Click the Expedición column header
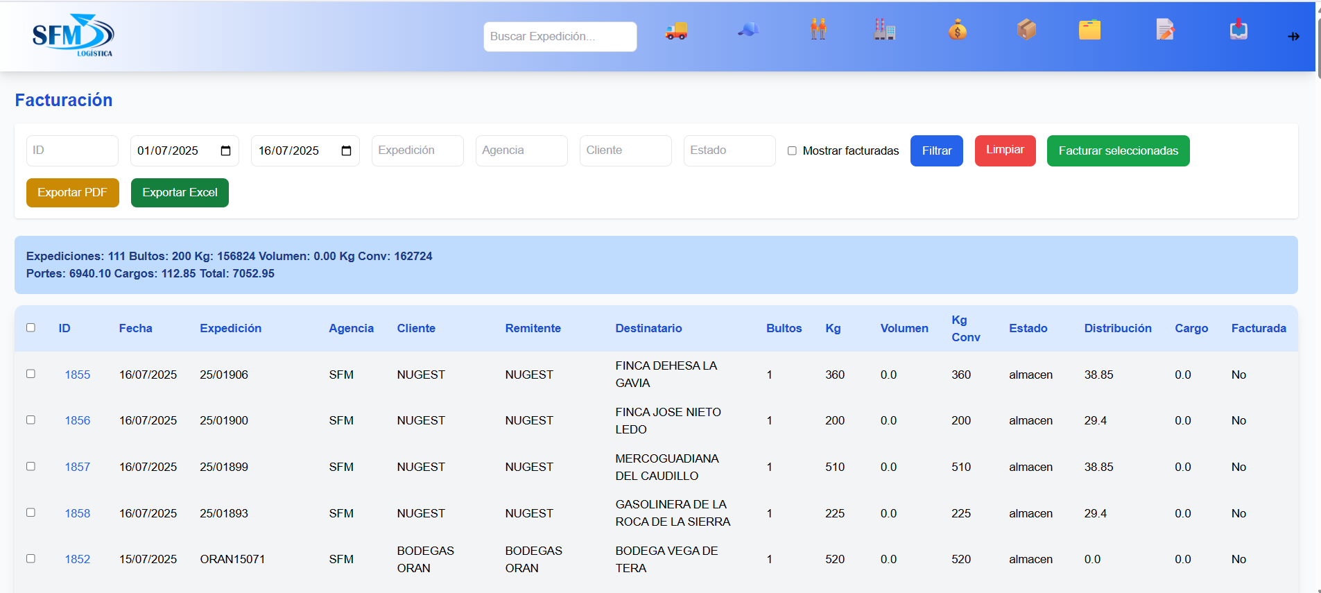 coord(230,328)
